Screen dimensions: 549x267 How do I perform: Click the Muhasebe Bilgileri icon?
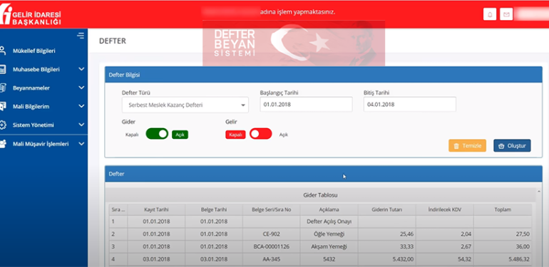tap(3, 69)
